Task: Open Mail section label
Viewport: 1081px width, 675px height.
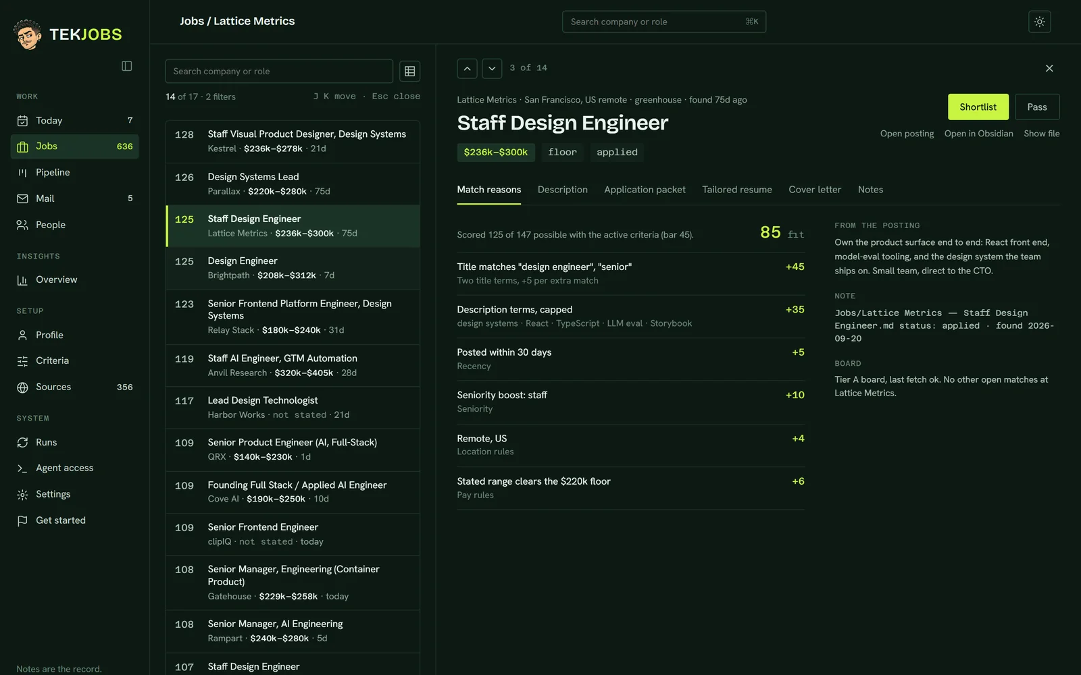Action: point(45,198)
